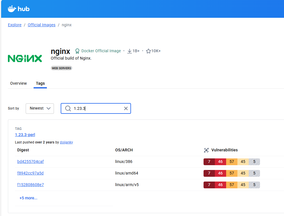Click the medium count 57 for linux/amd64

(x=232, y=173)
